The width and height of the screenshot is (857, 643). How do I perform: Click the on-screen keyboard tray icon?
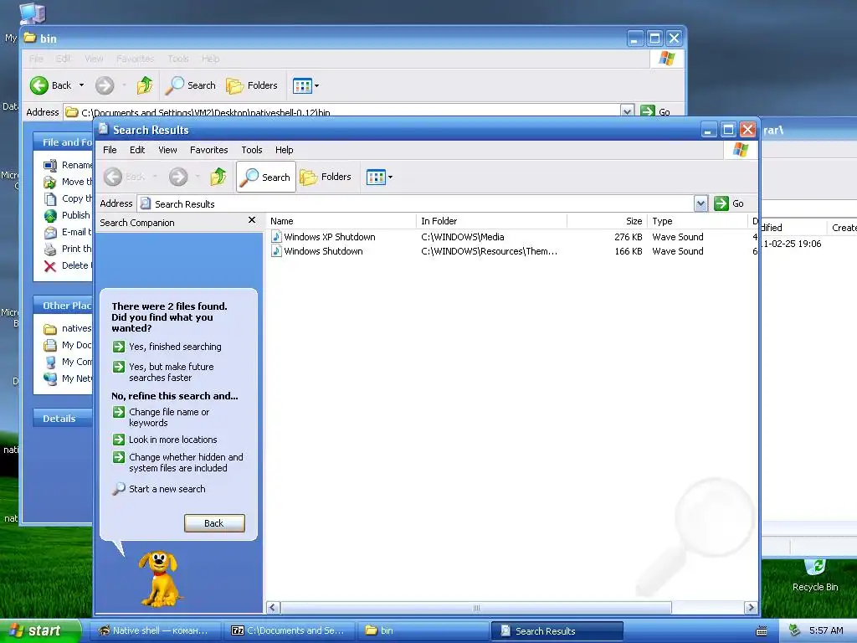762,631
